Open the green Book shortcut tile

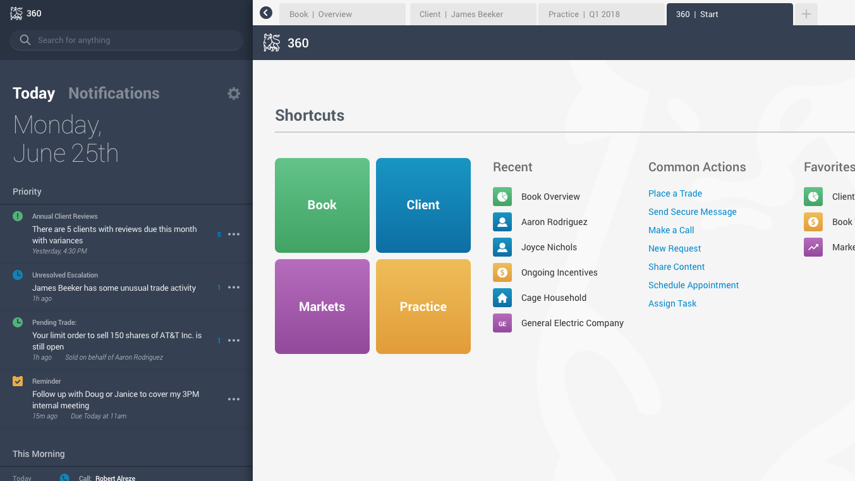322,205
